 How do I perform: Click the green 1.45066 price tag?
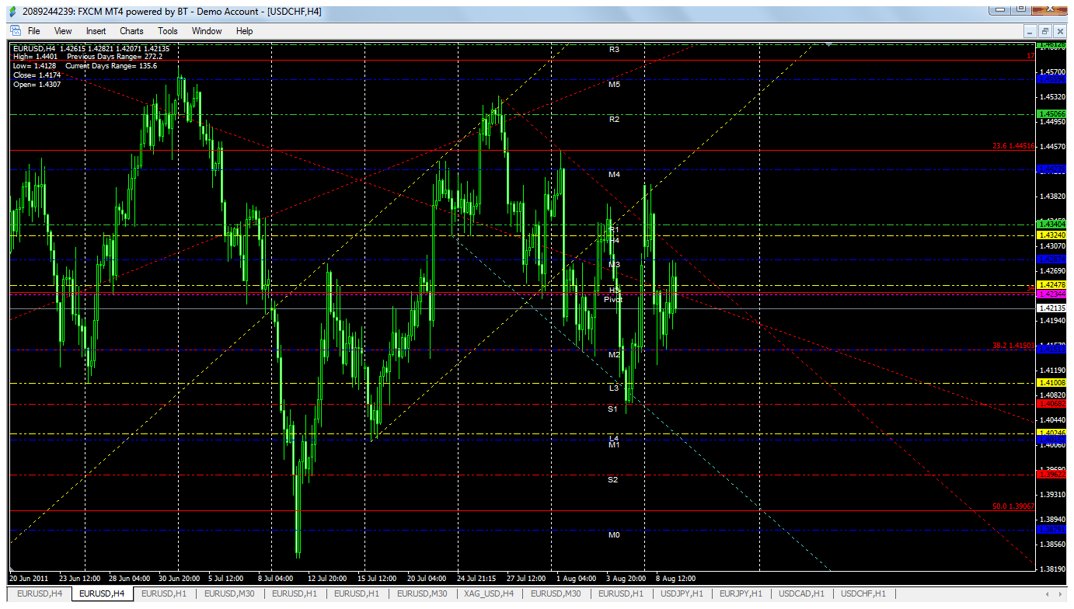tap(1051, 113)
